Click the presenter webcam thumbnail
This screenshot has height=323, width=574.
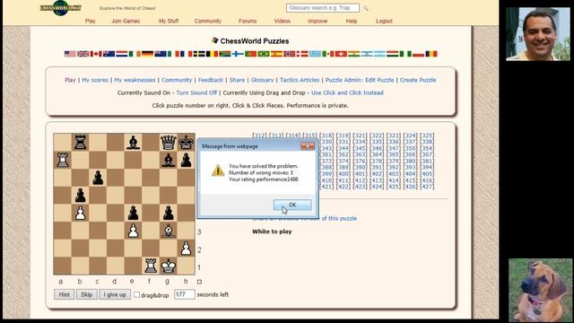(x=538, y=34)
